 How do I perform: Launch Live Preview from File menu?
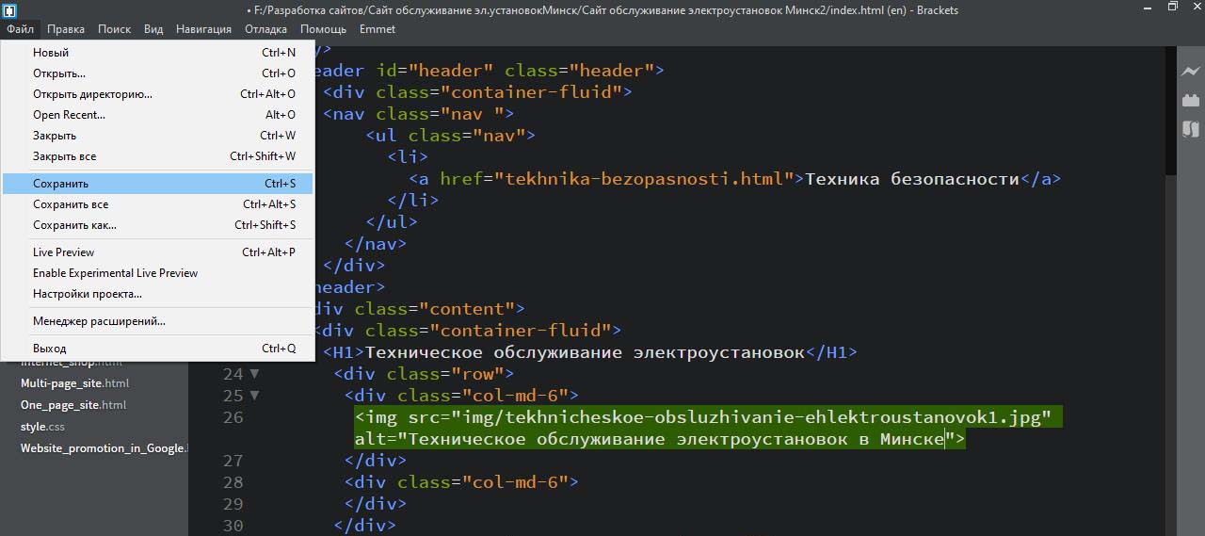click(64, 252)
